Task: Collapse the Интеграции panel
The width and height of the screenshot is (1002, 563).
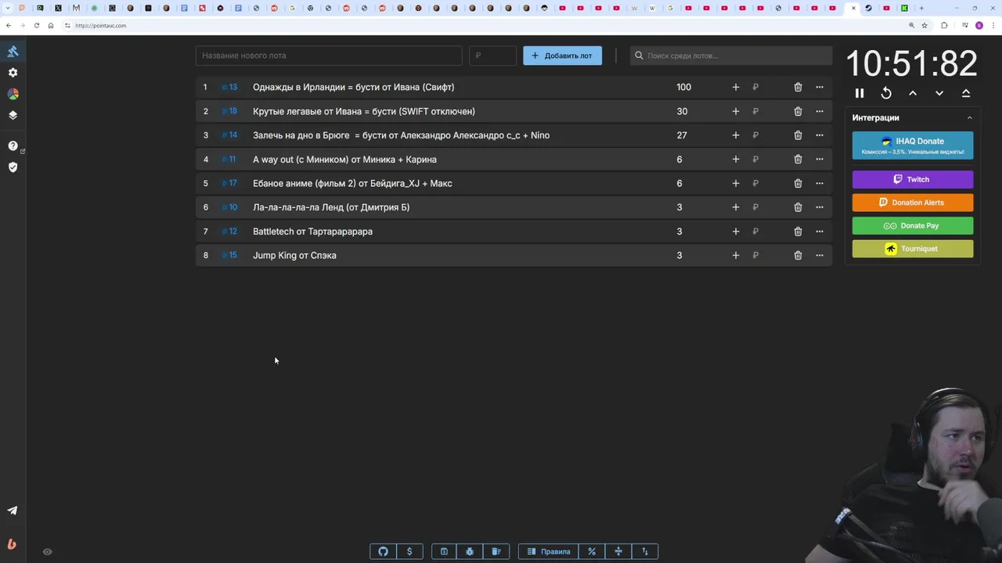Action: (x=969, y=118)
